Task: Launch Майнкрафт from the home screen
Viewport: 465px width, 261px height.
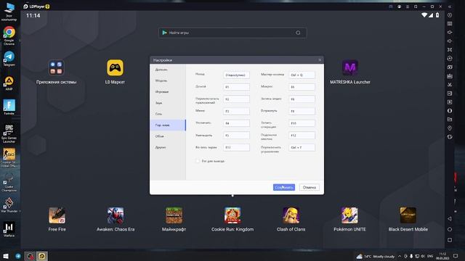Action: [x=174, y=215]
